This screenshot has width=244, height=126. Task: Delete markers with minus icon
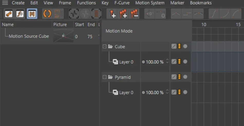[134, 14]
